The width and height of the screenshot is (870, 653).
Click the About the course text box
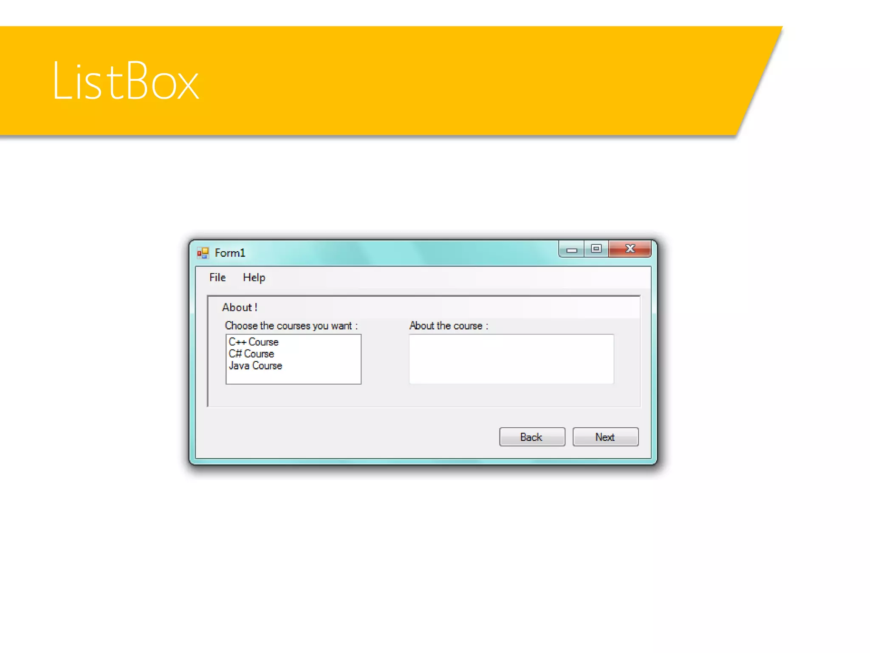511,359
